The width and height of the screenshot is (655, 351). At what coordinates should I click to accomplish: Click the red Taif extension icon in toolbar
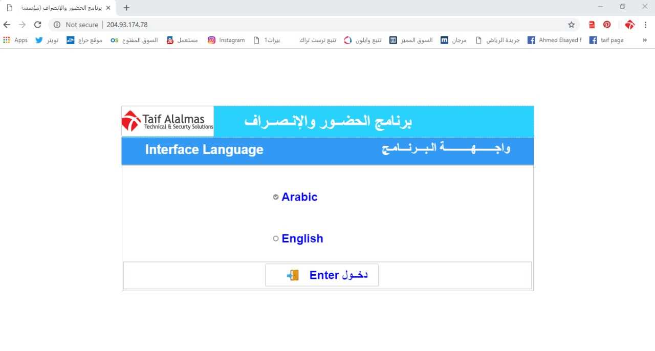630,25
